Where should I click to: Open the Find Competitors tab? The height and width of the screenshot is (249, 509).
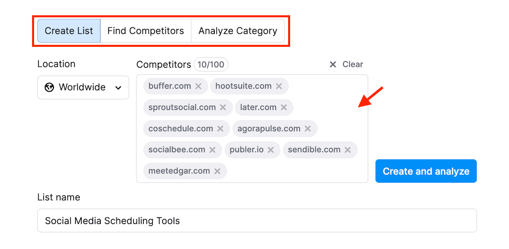146,31
